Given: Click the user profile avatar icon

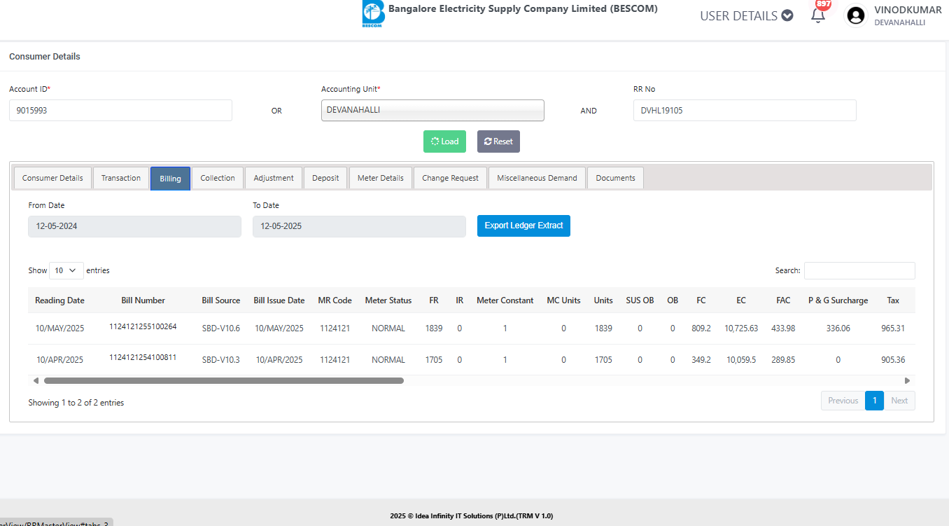Looking at the screenshot, I should coord(856,15).
